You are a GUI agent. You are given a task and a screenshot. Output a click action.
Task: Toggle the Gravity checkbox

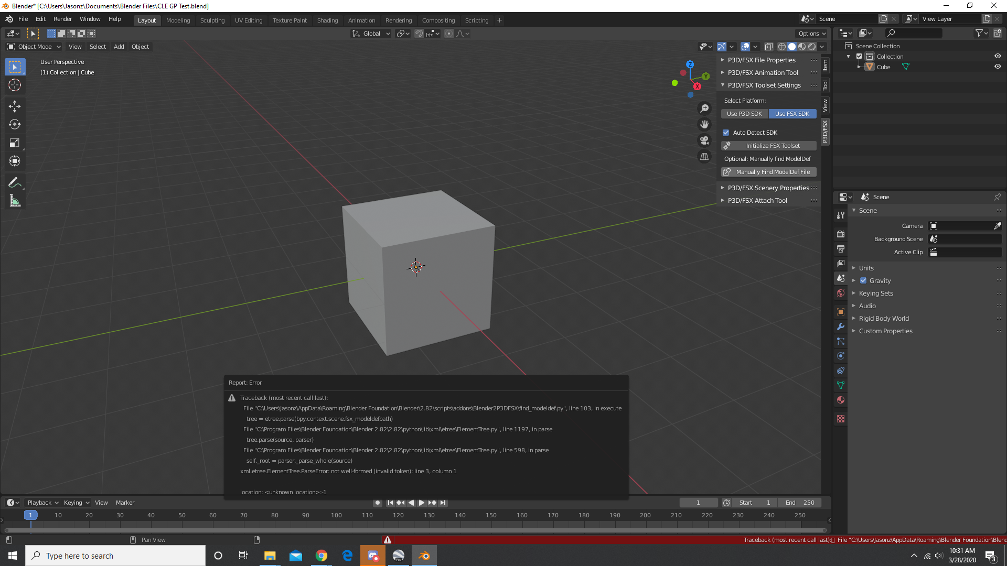coord(863,280)
